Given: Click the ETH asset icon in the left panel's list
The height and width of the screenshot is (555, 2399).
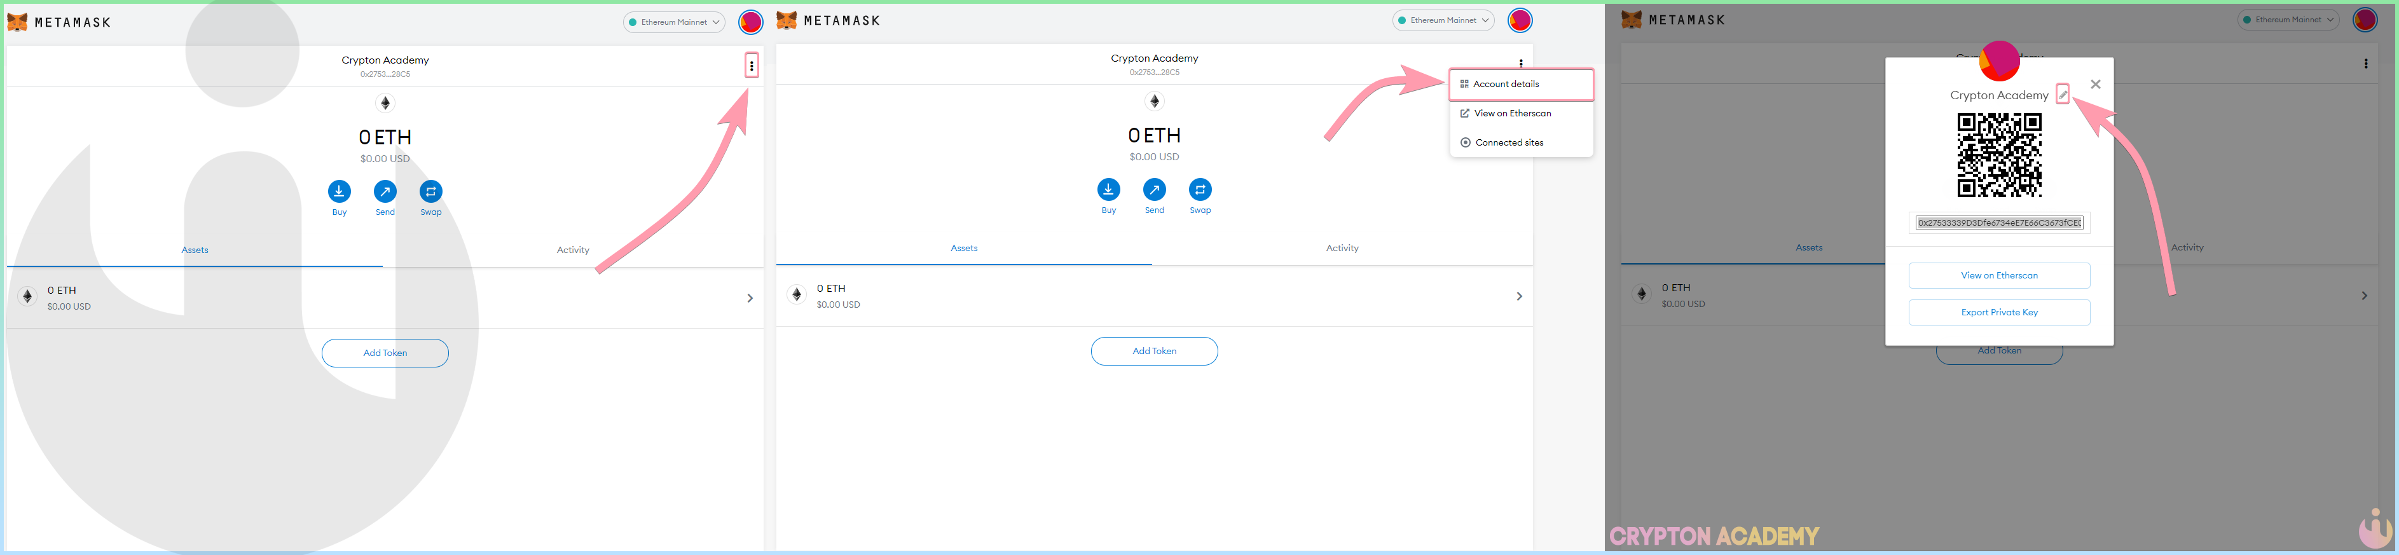Looking at the screenshot, I should [27, 296].
